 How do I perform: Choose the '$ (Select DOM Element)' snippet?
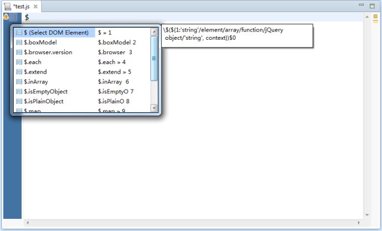[x=56, y=33]
